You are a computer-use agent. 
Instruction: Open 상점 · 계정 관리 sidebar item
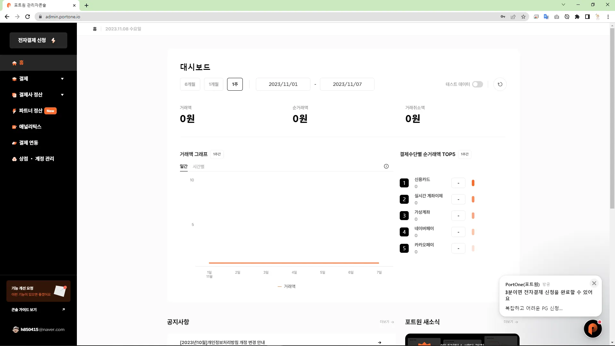tap(36, 159)
